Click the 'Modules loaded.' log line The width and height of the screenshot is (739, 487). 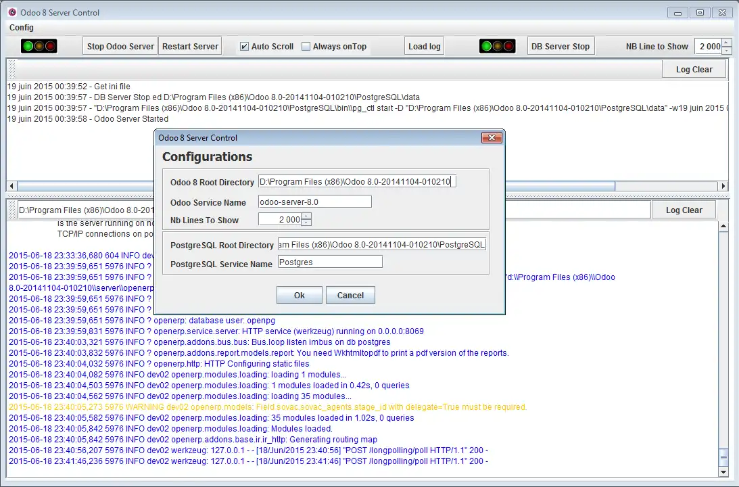(170, 429)
